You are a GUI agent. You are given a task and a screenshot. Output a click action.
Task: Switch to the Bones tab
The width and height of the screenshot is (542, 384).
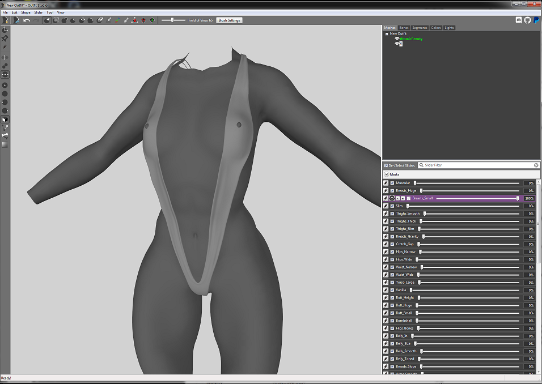[404, 28]
